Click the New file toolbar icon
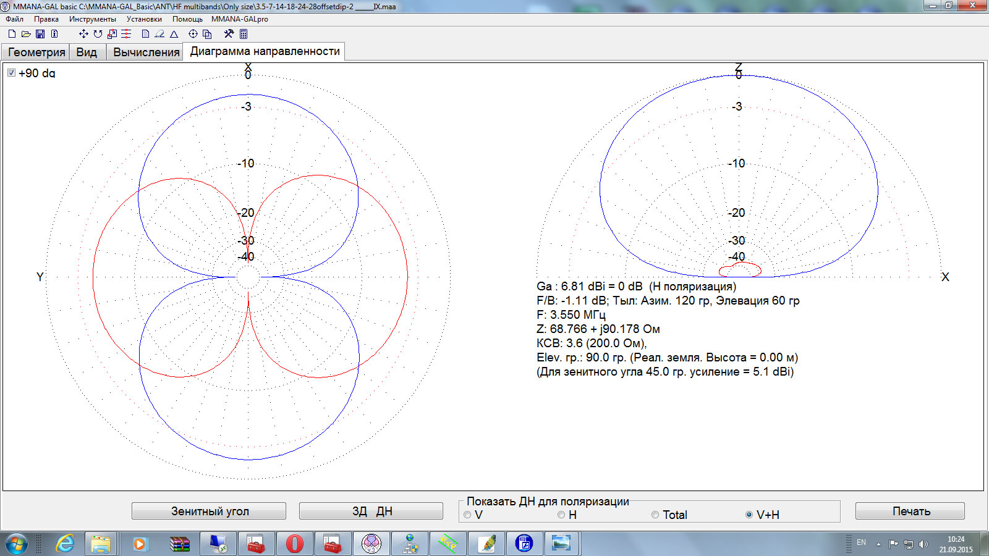Viewport: 989px width, 556px height. tap(12, 34)
